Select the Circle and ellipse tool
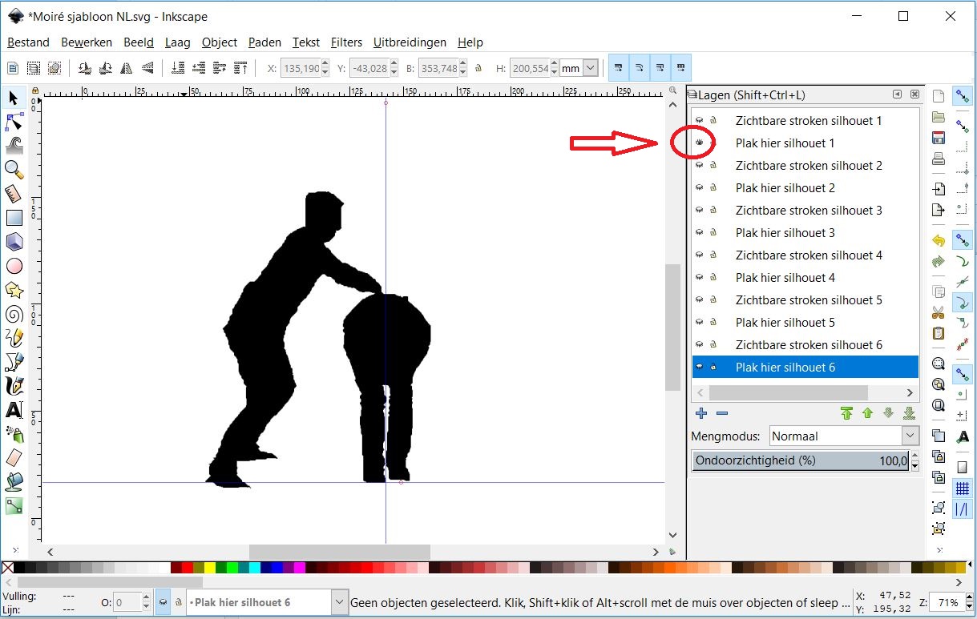The height and width of the screenshot is (619, 977). pyautogui.click(x=14, y=265)
